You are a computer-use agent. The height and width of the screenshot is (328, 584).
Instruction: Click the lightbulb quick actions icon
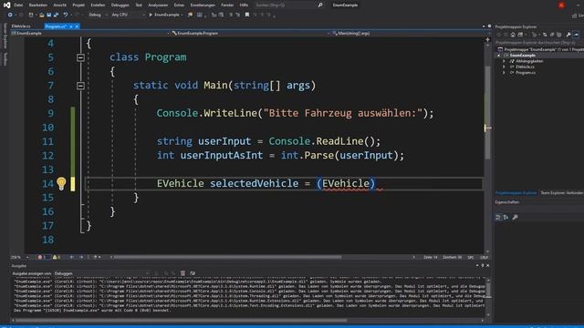tap(61, 183)
